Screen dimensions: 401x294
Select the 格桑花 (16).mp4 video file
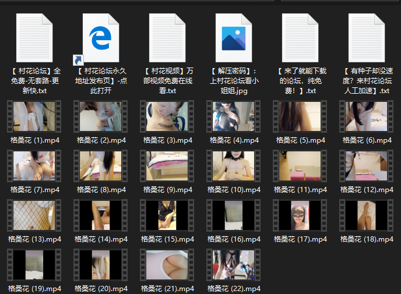click(233, 215)
